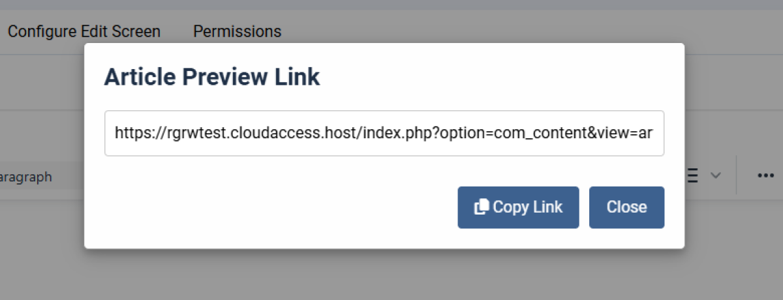Expand the list style chevron arrow
This screenshot has width=783, height=300.
(716, 175)
